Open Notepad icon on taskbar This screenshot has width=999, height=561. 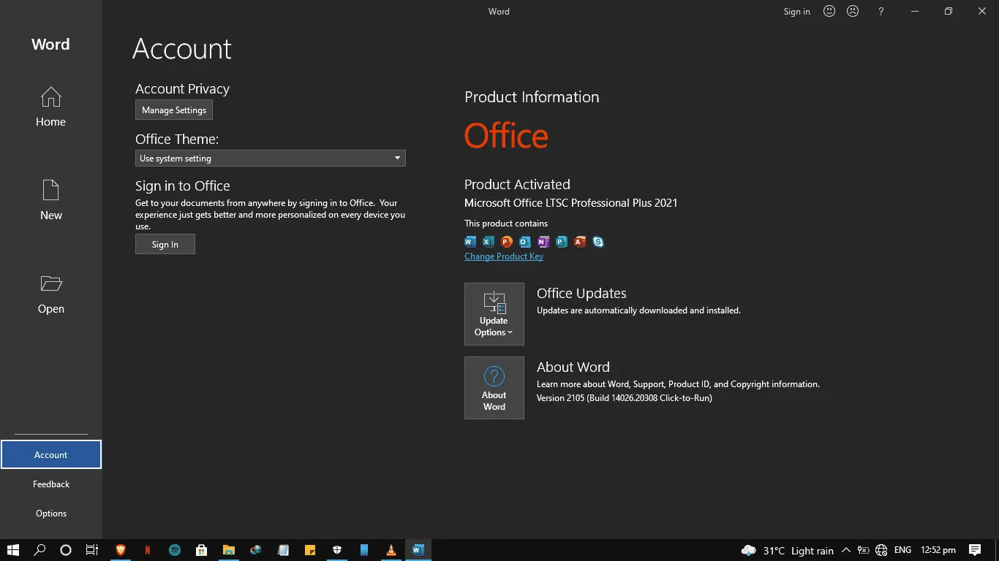(283, 550)
